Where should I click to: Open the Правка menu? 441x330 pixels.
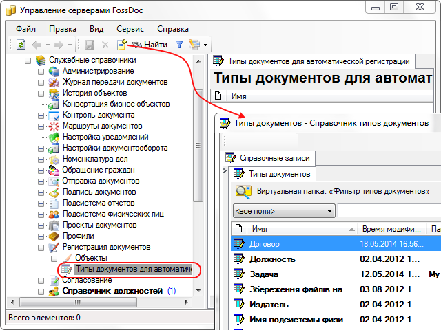pyautogui.click(x=63, y=29)
